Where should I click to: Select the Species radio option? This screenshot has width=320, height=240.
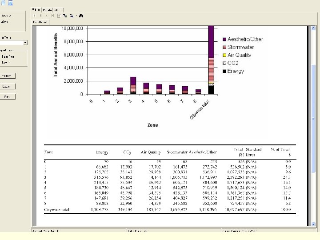click(x=6, y=16)
